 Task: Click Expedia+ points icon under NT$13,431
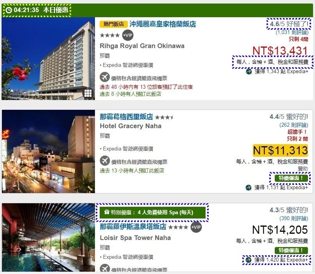[249, 72]
